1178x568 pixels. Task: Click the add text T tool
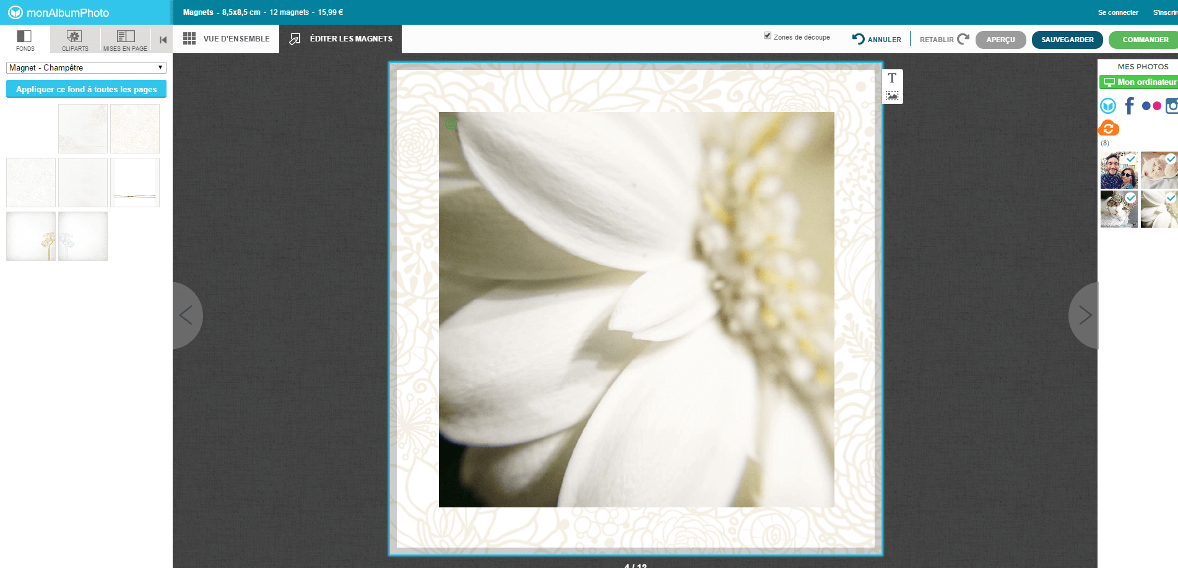(x=892, y=78)
